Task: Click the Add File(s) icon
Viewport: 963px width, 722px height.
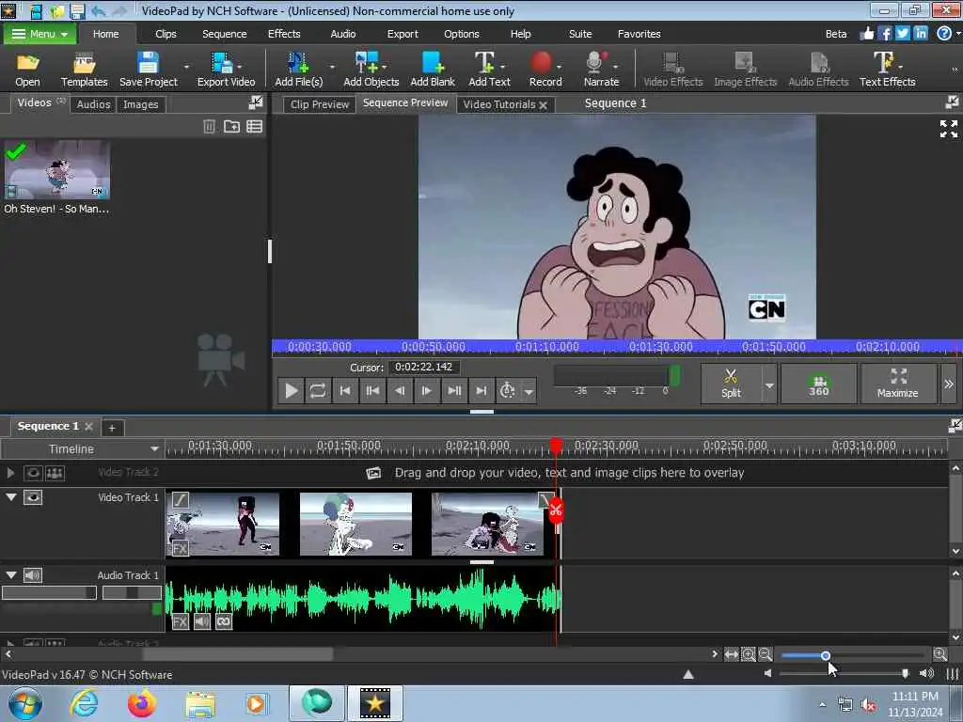Action: [298, 69]
